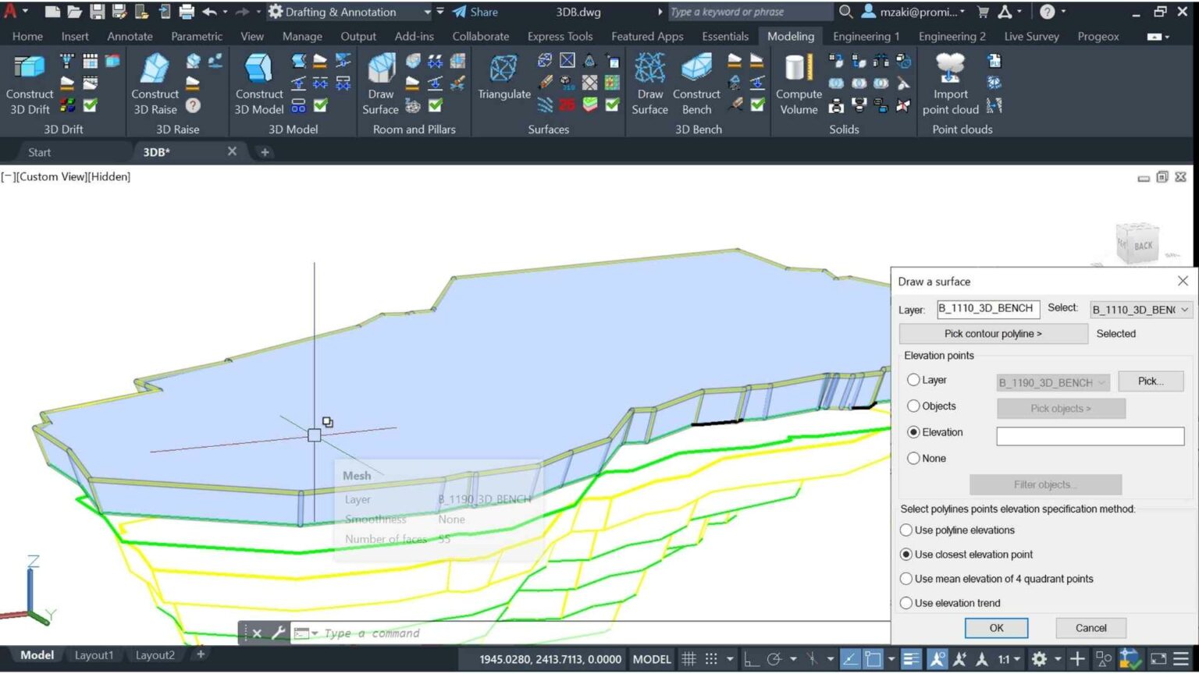Screen dimensions: 1199x674
Task: Enable Use elevation trend option
Action: point(906,603)
